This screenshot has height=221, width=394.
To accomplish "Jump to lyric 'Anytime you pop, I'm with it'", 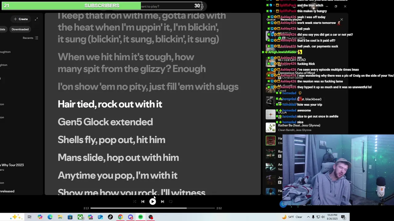I will tap(118, 175).
